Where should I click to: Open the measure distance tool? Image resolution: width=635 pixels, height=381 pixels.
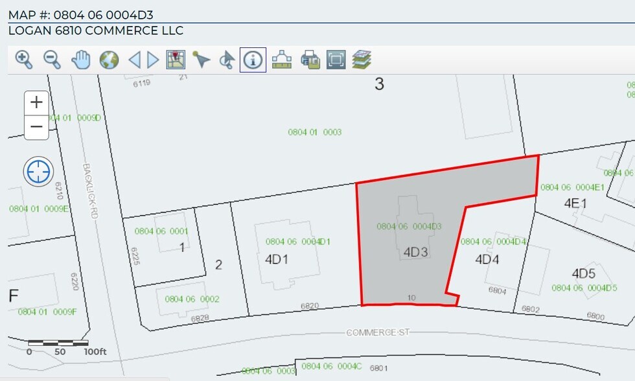pyautogui.click(x=281, y=60)
